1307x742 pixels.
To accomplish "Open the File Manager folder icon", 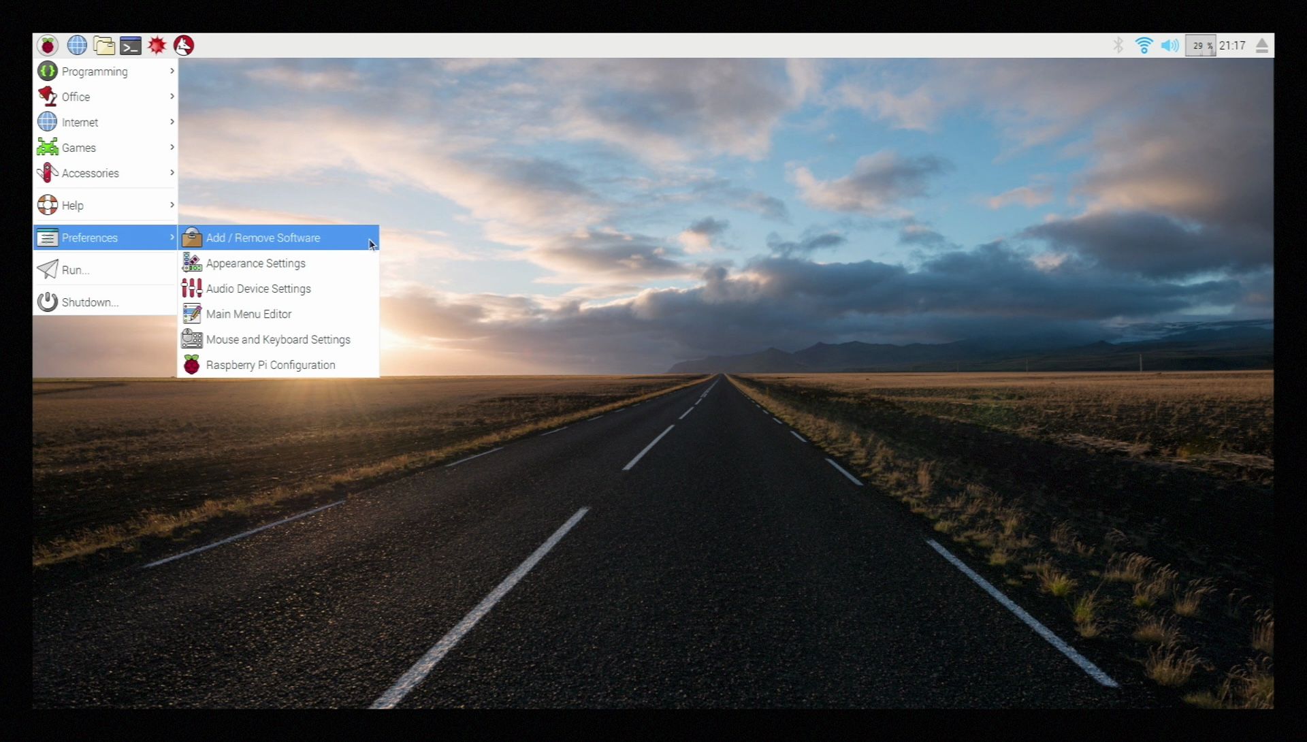I will (x=104, y=46).
